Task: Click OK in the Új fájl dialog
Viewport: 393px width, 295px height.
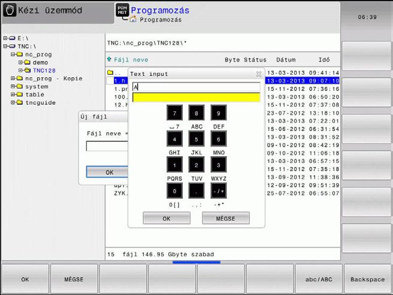Action: coord(107,172)
